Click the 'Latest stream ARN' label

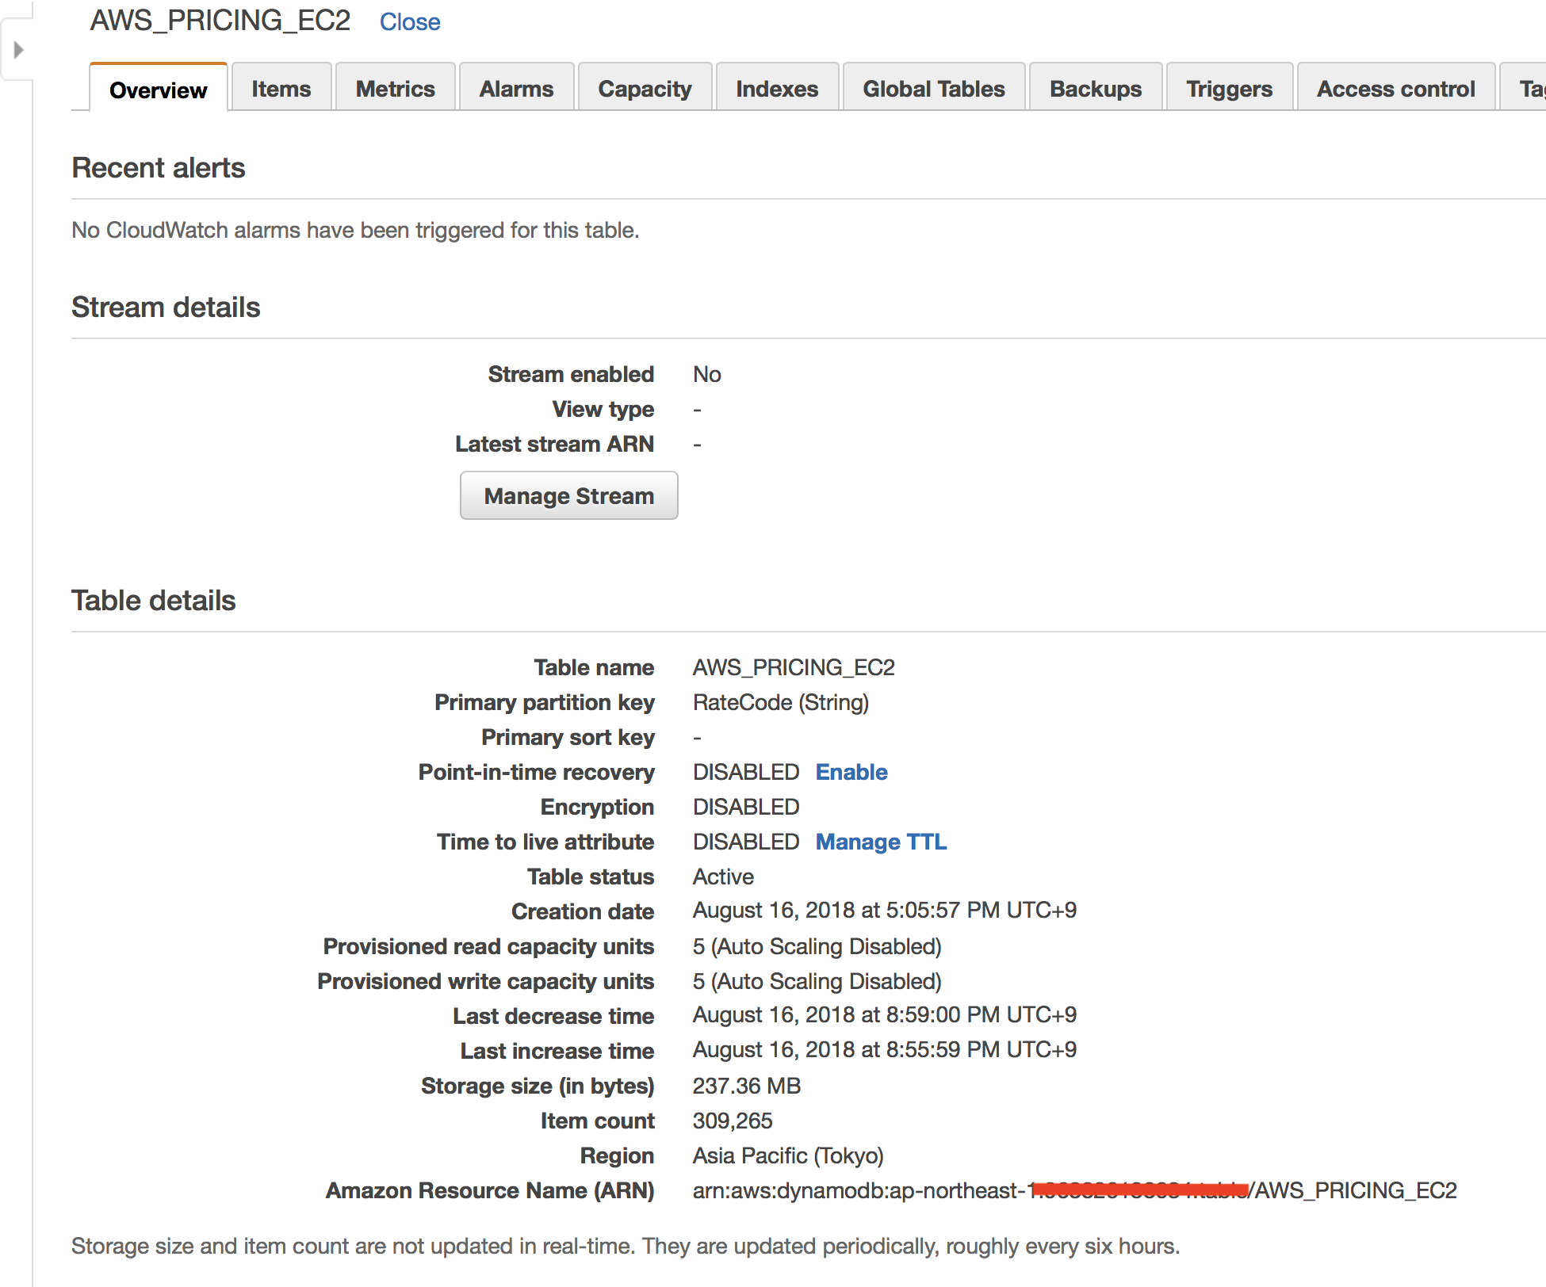pyautogui.click(x=555, y=444)
